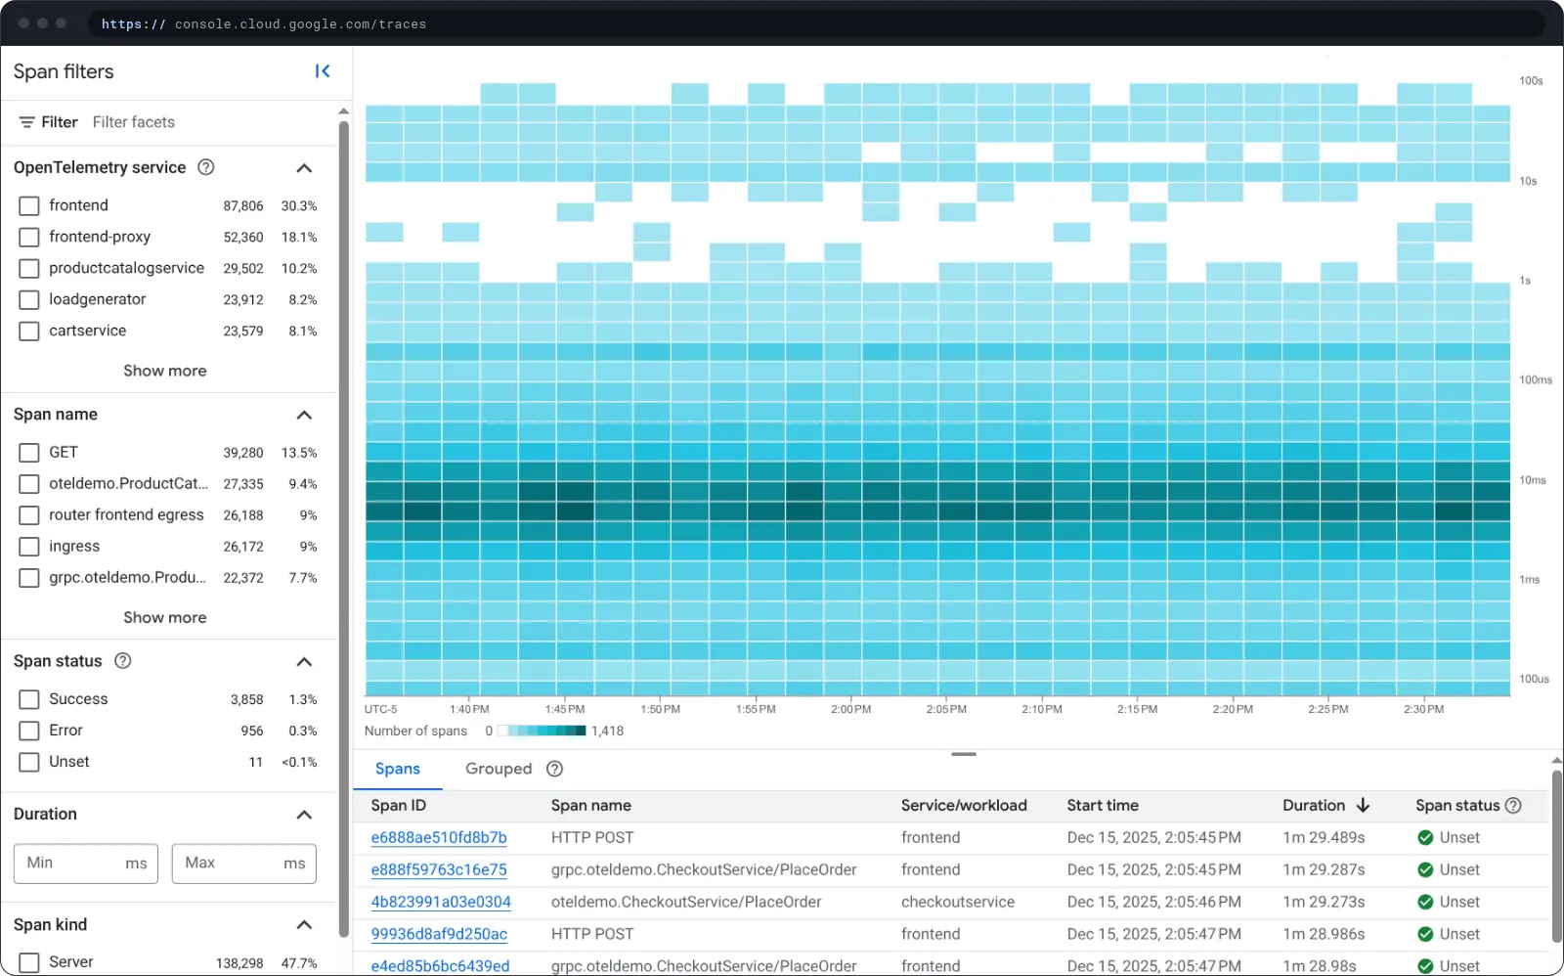Viewport: 1564px width, 976px height.
Task: Click green status icon for span 4b823991a03e0304
Action: (x=1425, y=903)
